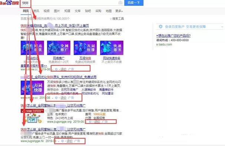Open the 火速推软件 link
Image resolution: width=225 pixels, height=146 pixels.
[89, 89]
